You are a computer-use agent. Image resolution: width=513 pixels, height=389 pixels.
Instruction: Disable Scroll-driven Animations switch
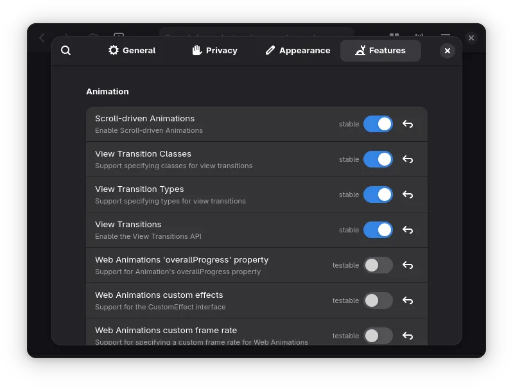pyautogui.click(x=378, y=124)
